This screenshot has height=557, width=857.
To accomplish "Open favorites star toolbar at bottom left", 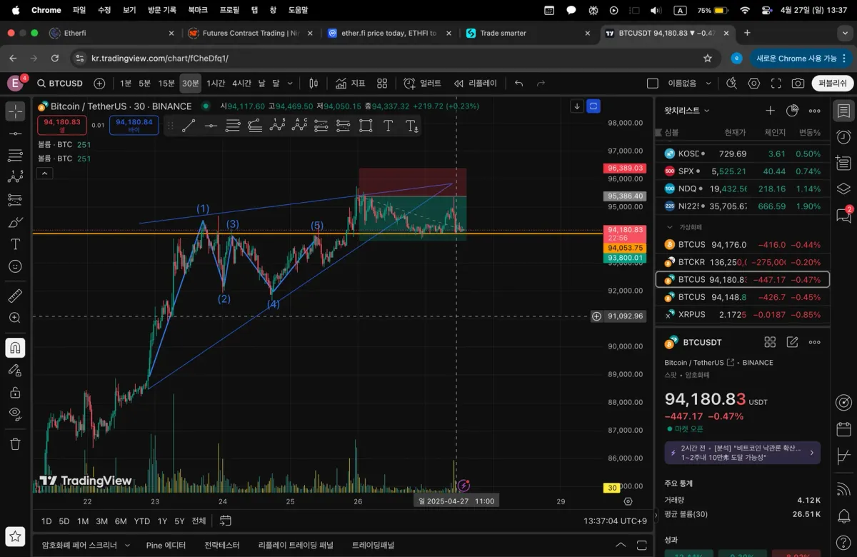I will pyautogui.click(x=15, y=536).
